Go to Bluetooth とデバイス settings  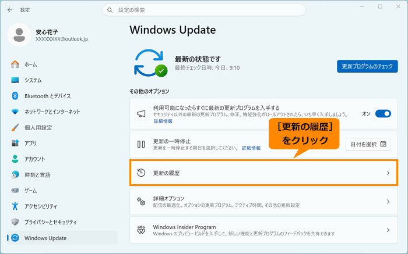pyautogui.click(x=48, y=96)
